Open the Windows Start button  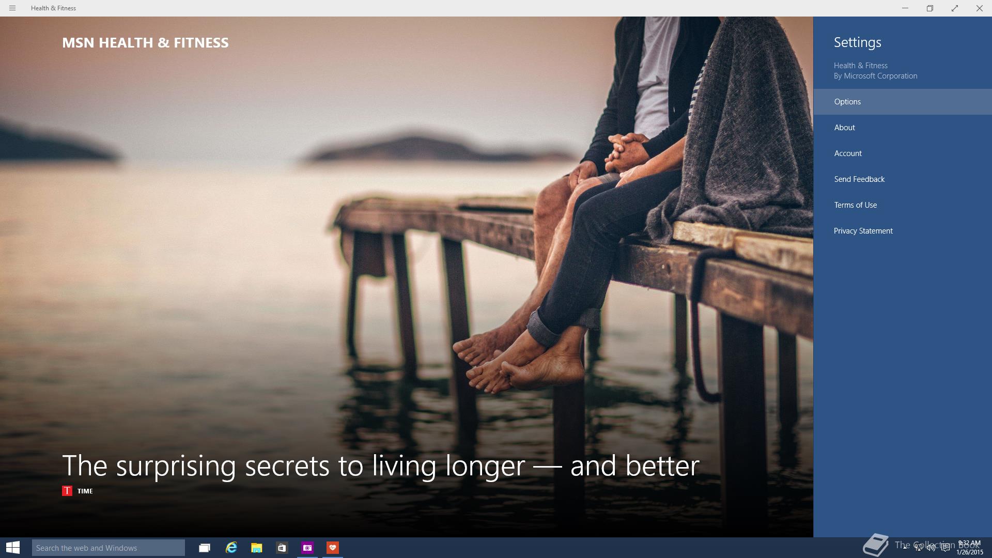13,548
